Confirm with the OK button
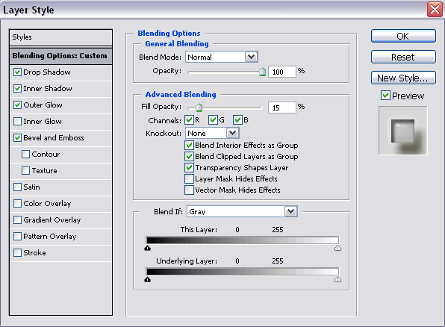 403,36
